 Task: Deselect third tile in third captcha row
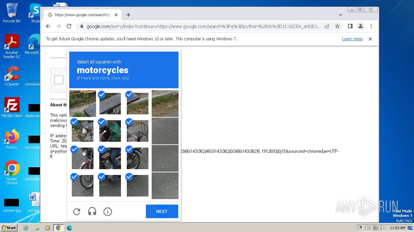[x=137, y=158]
